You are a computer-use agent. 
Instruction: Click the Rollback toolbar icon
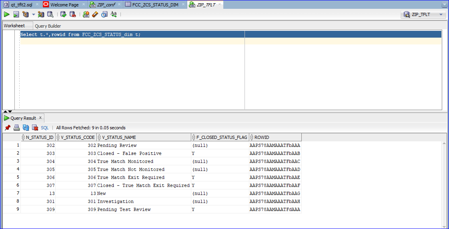tap(73, 14)
